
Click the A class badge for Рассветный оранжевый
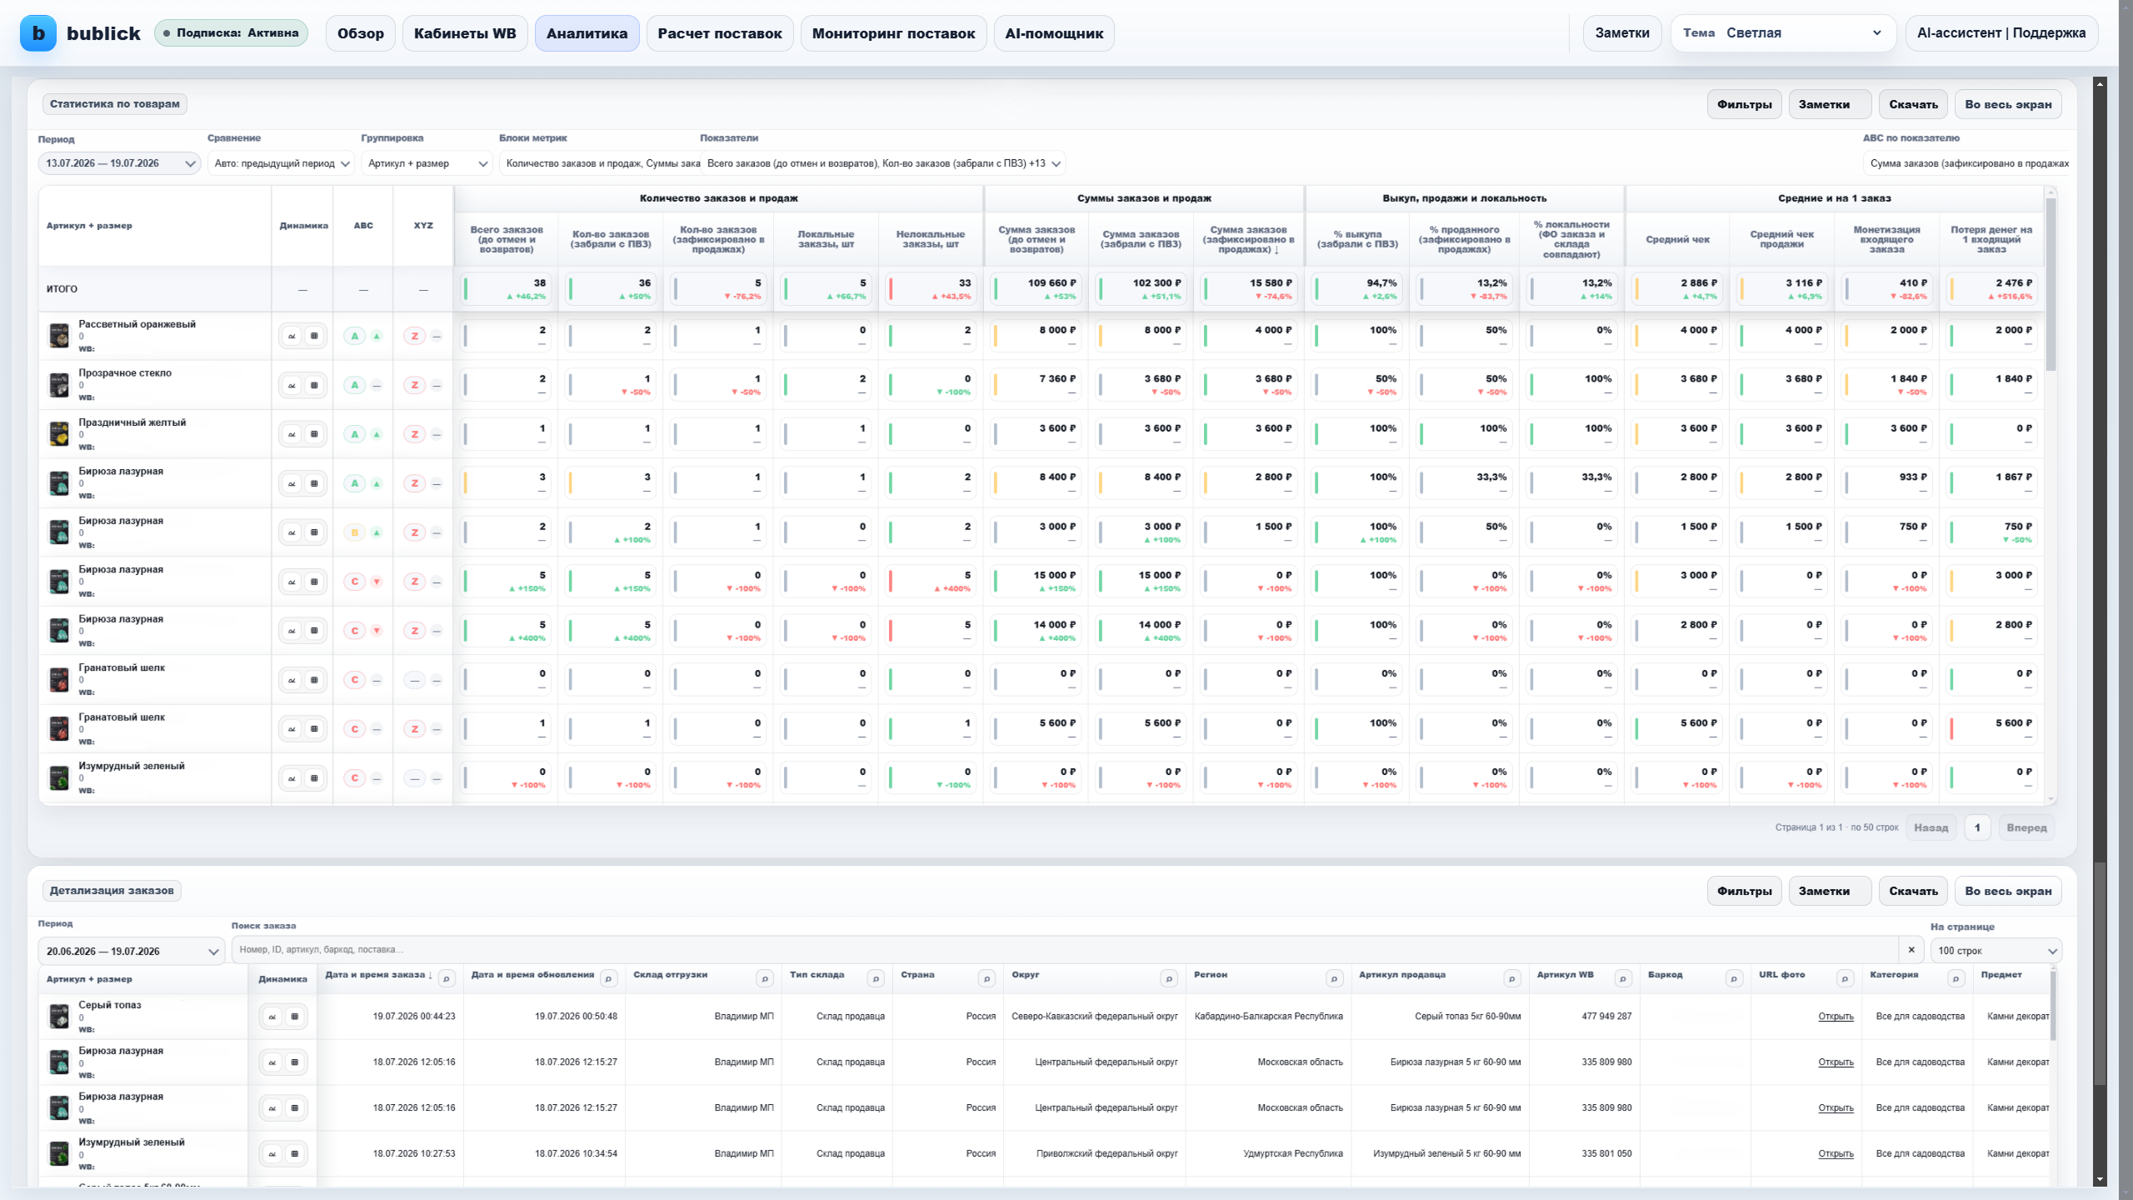[355, 337]
